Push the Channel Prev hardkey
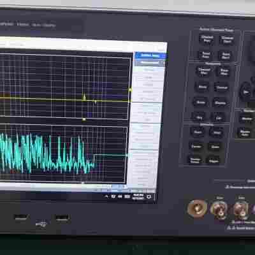This screenshot has height=255, width=255. pyautogui.click(x=207, y=39)
